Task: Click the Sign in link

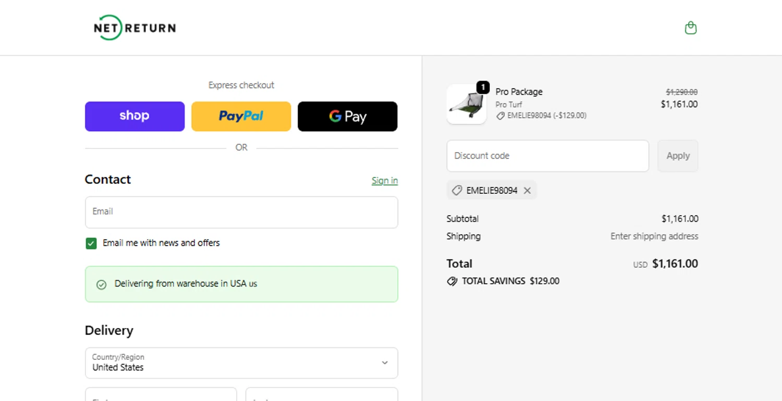Action: pos(384,181)
